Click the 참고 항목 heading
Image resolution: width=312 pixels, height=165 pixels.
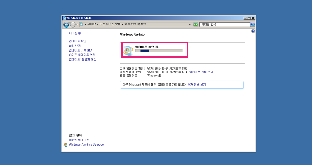click(75, 135)
